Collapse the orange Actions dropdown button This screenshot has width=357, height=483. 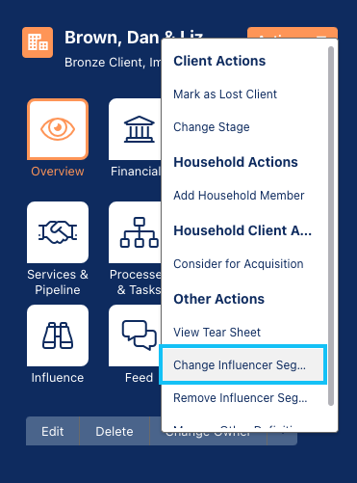coord(293,33)
